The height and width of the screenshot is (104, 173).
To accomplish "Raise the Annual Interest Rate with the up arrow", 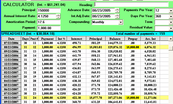I will pos(58,15).
